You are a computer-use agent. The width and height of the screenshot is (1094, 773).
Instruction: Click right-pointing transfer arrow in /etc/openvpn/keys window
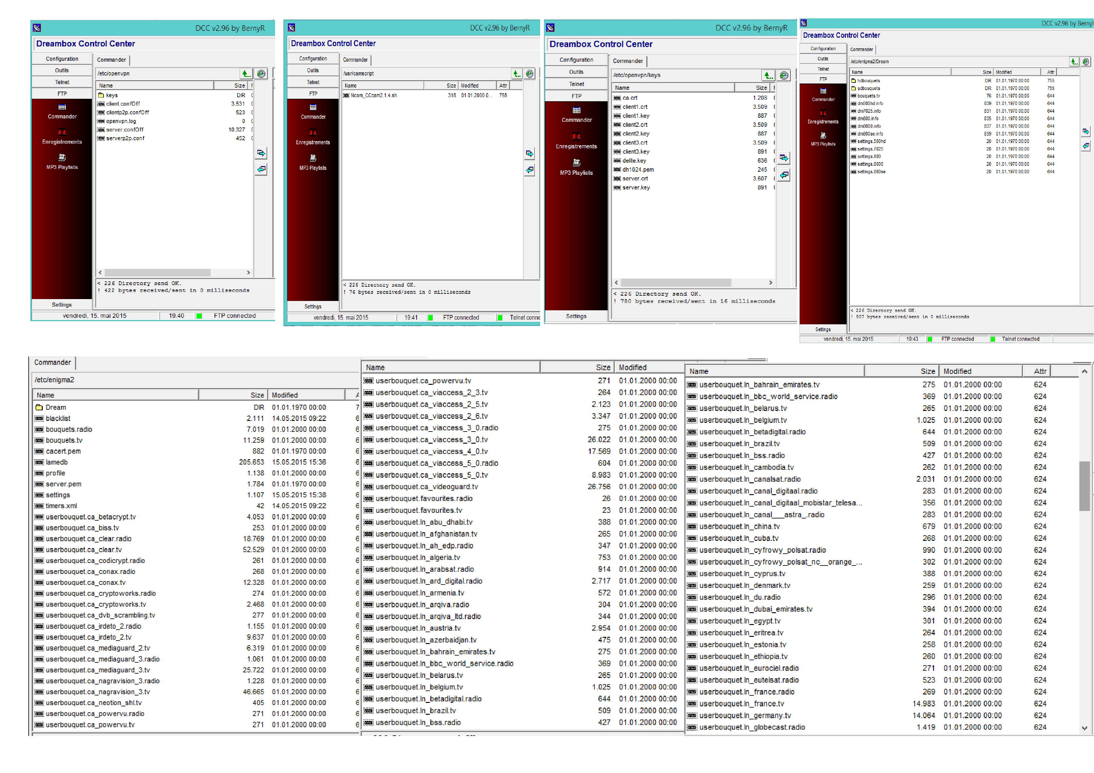tap(784, 158)
